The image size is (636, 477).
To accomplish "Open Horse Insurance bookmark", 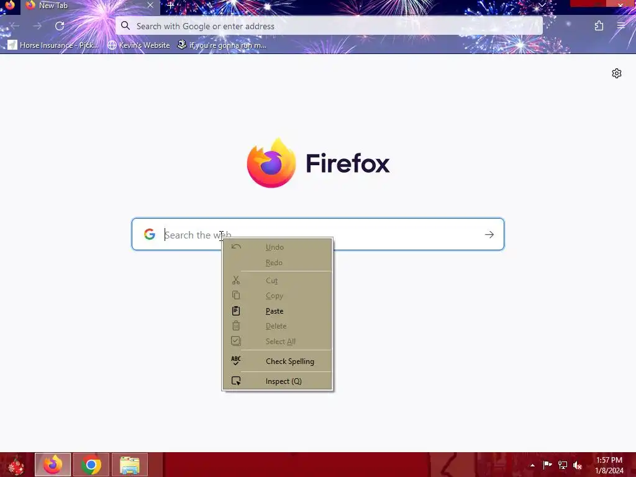I will coord(53,45).
